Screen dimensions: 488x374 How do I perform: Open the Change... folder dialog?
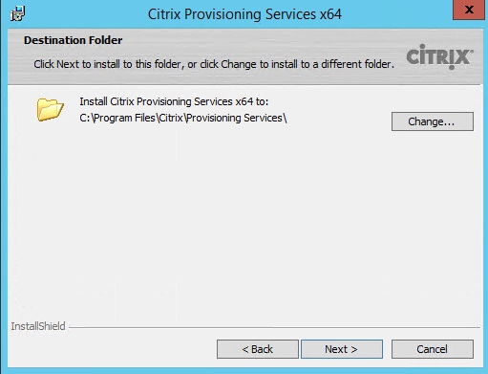coord(433,121)
